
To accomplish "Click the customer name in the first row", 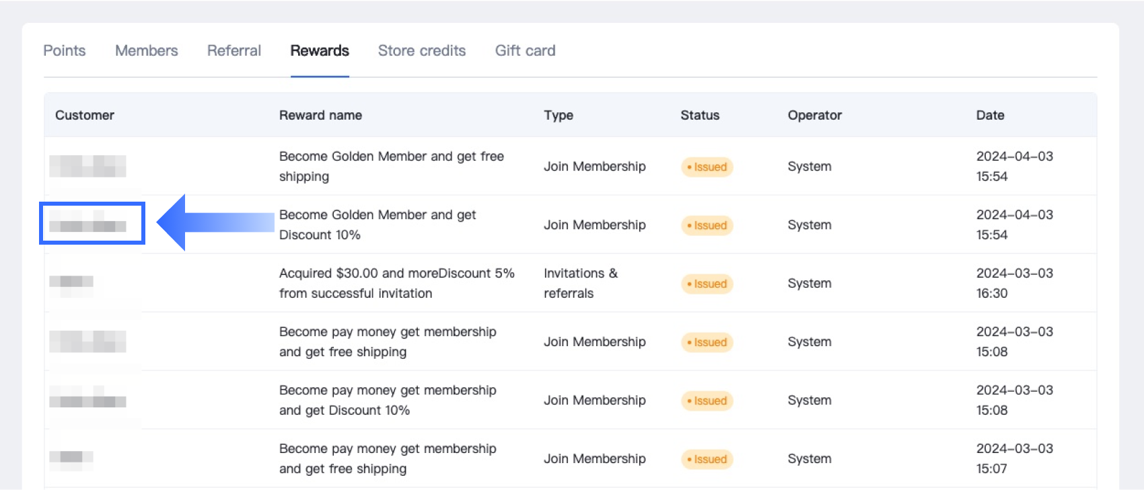I will coord(87,166).
